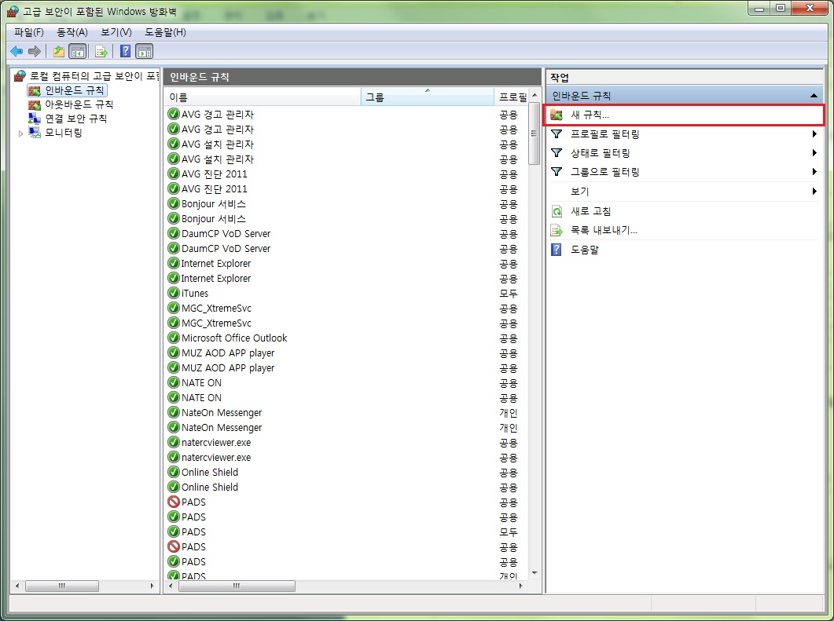The width and height of the screenshot is (834, 621).
Task: Select the iTunes rule row
Action: (347, 294)
